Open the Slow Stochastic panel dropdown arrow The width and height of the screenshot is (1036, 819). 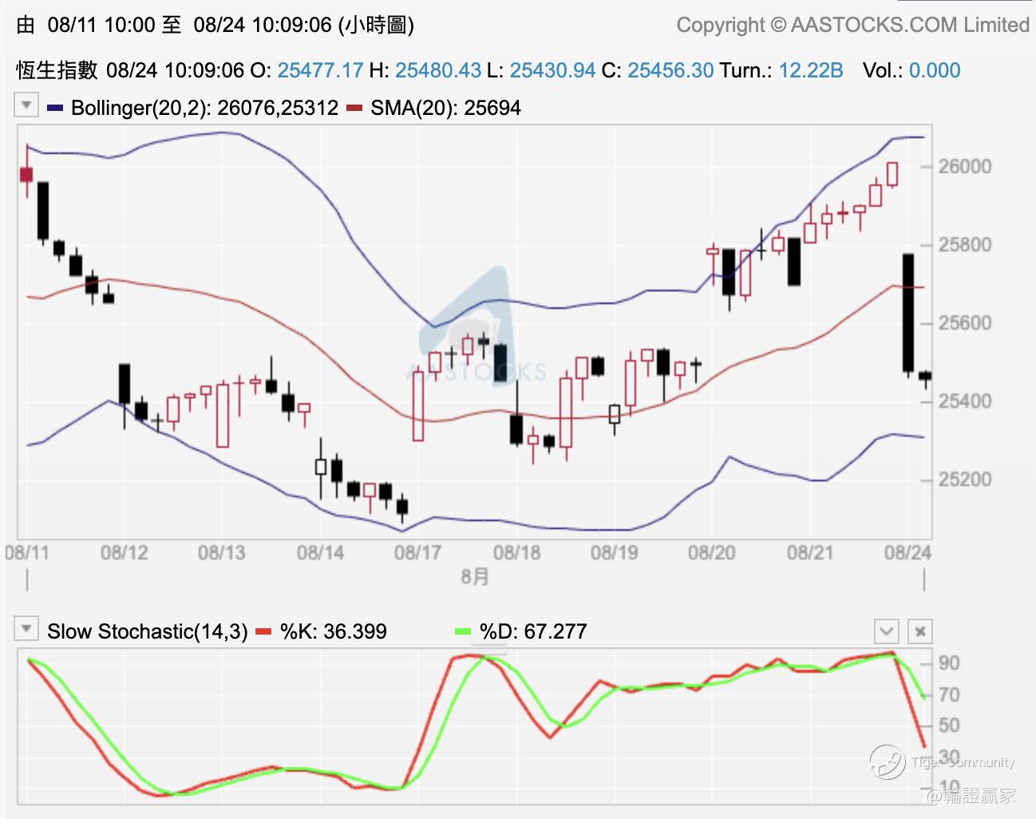click(x=26, y=630)
